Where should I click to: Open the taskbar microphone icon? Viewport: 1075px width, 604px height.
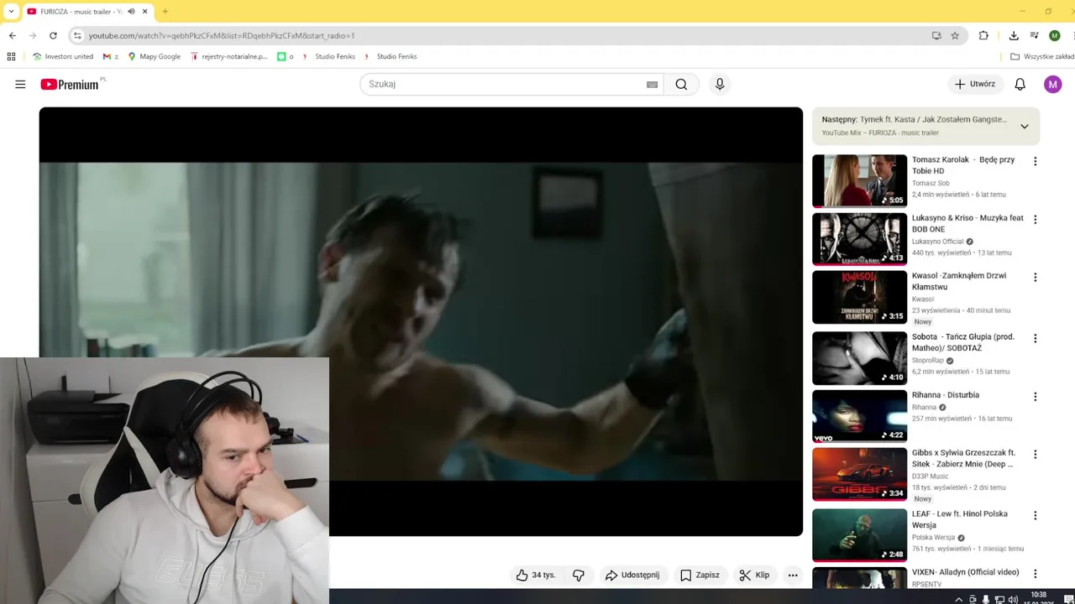986,599
